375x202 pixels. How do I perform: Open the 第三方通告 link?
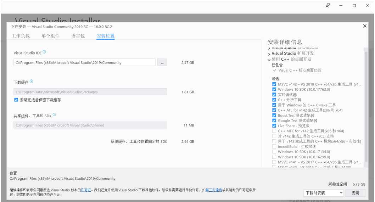point(214,190)
